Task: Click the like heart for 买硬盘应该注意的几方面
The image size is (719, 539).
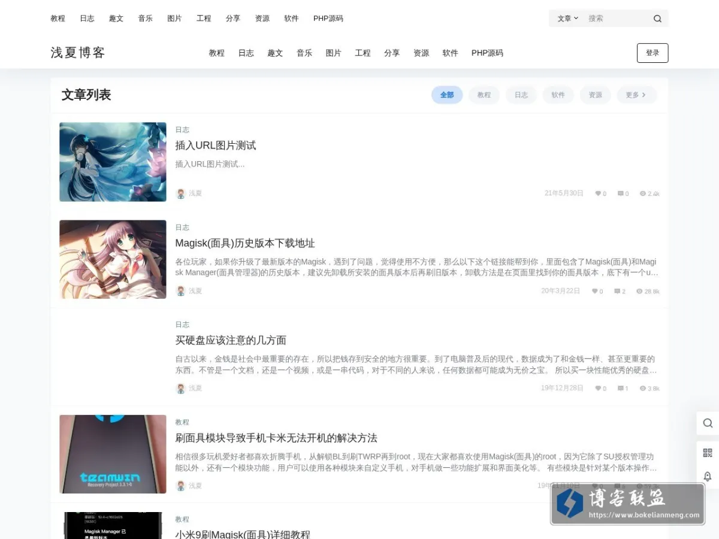Action: [x=597, y=388]
